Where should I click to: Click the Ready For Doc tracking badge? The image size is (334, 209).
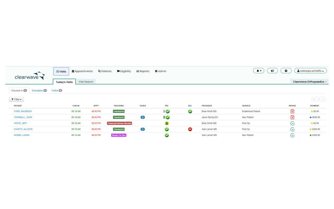coord(119,135)
